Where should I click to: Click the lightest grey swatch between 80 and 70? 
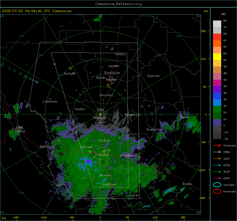coord(217,24)
